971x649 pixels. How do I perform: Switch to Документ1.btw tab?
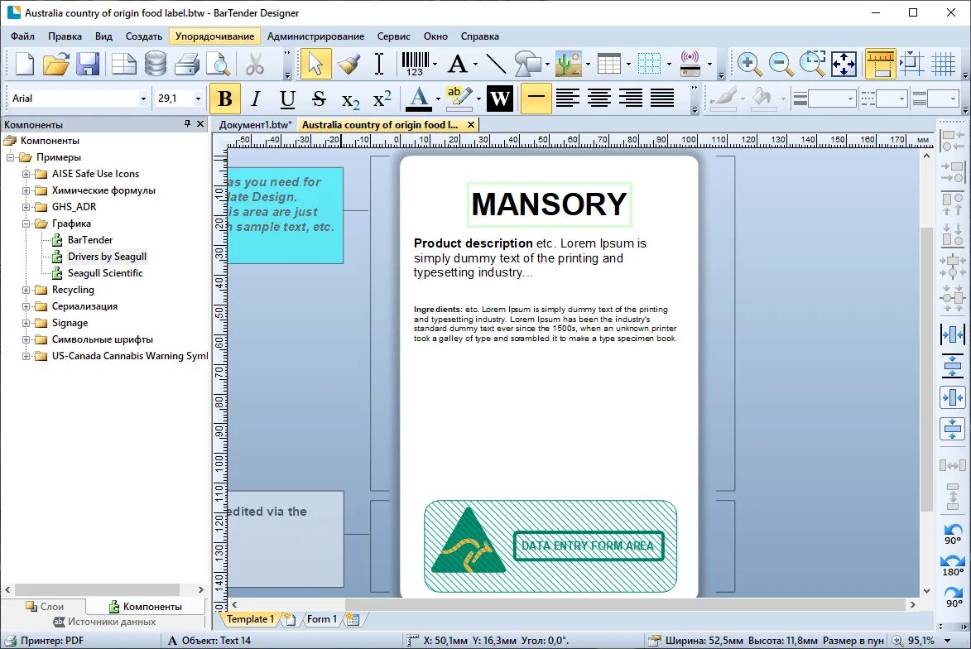(255, 124)
